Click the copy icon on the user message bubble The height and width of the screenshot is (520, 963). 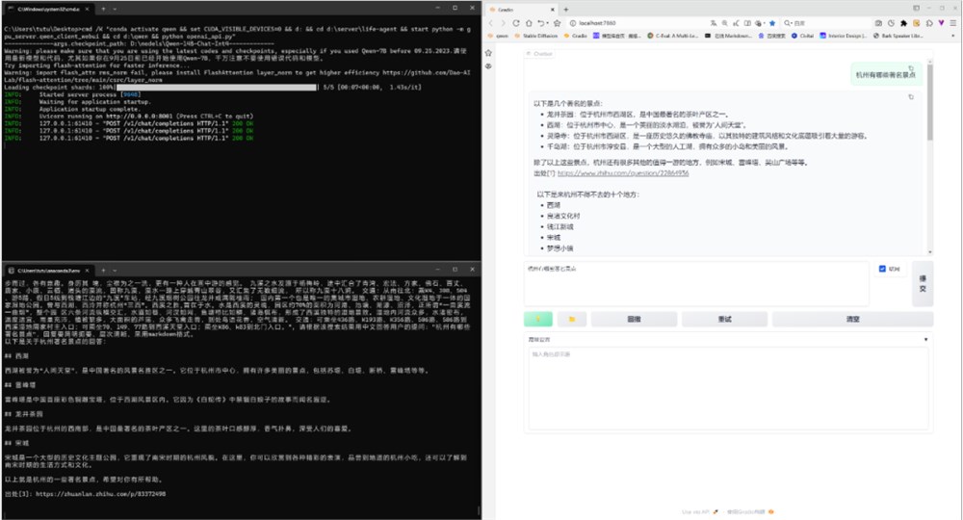[x=911, y=68]
